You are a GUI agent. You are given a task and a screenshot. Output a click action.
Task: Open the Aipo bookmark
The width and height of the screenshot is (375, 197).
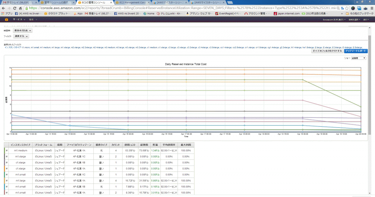click(78, 13)
